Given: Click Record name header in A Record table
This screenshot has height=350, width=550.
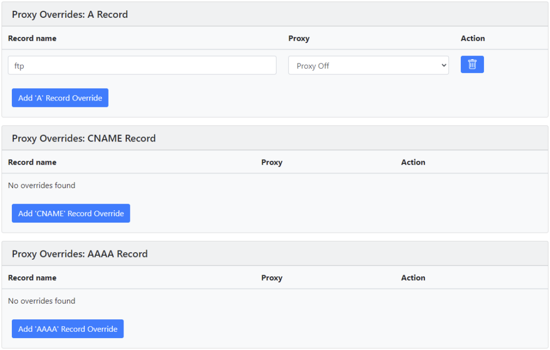Looking at the screenshot, I should 32,38.
